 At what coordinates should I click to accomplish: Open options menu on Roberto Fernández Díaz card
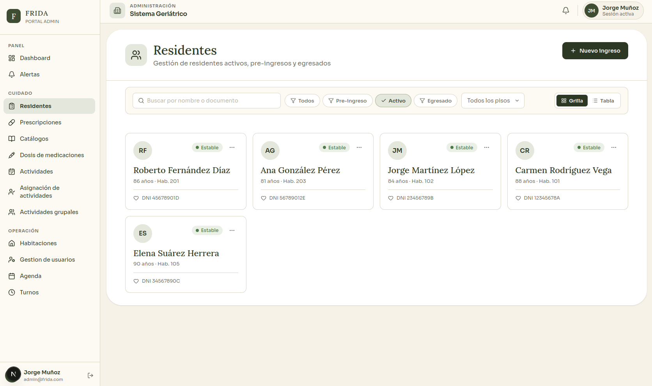tap(232, 147)
